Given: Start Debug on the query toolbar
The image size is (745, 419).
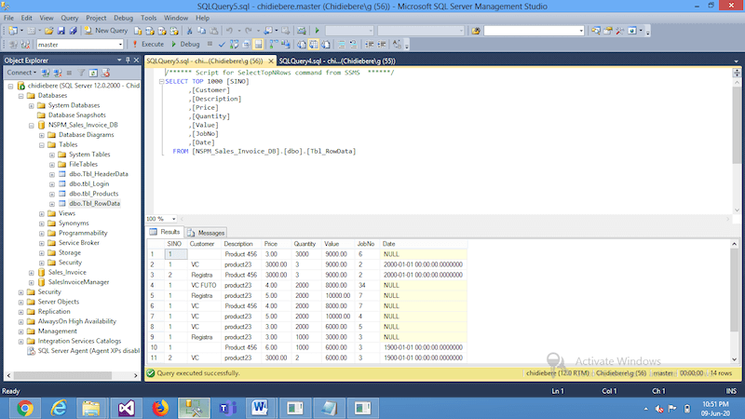Looking at the screenshot, I should click(185, 44).
